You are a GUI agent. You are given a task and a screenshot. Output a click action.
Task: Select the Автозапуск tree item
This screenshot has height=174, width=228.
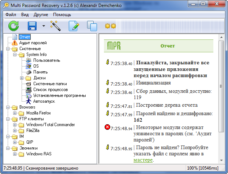pyautogui.click(x=44, y=101)
